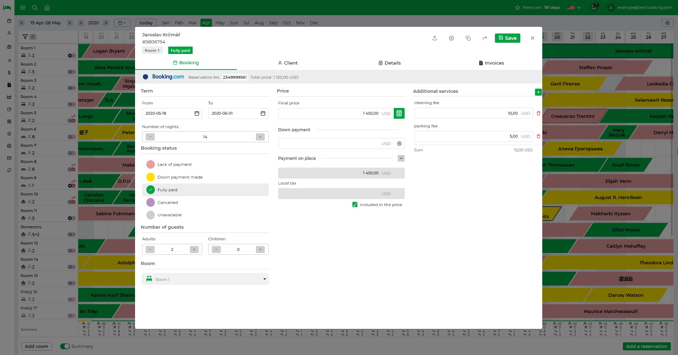This screenshot has height=355, width=678.
Task: Open the user account email
Action: tap(644, 7)
